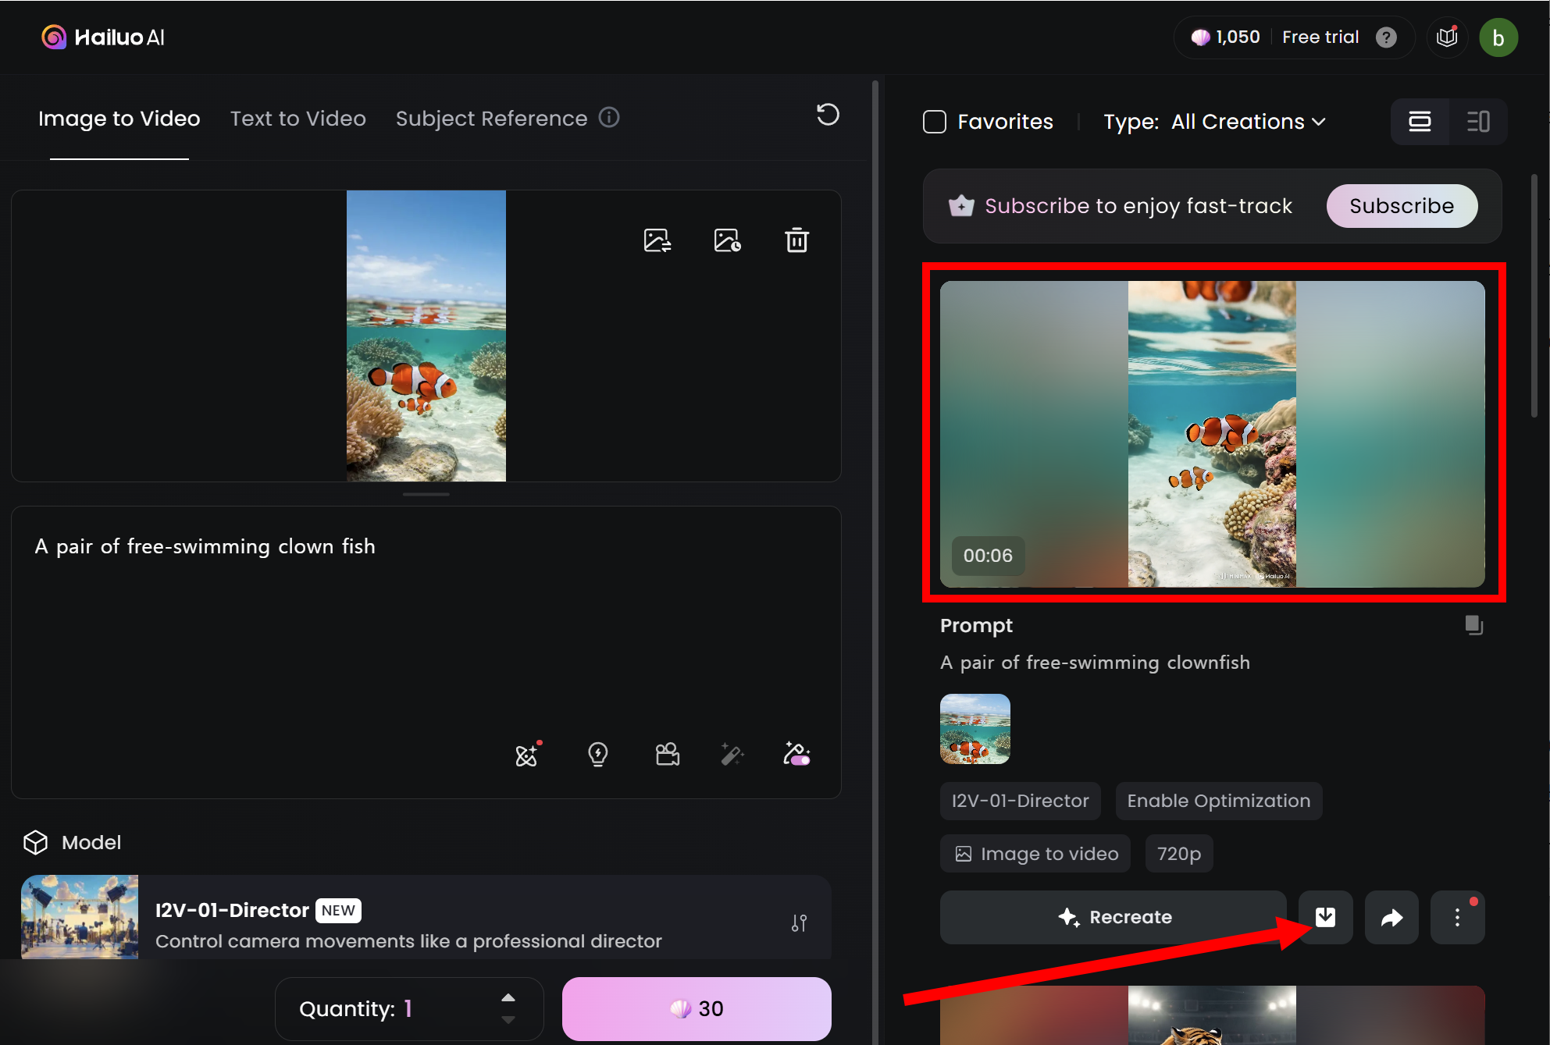Increase the Quantity value
The width and height of the screenshot is (1550, 1045).
click(508, 997)
